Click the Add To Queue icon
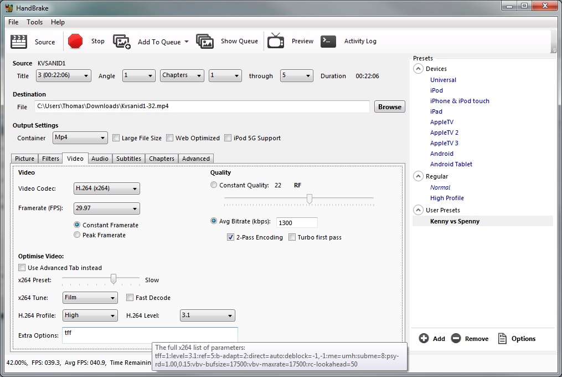Image resolution: width=562 pixels, height=377 pixels. coord(122,42)
